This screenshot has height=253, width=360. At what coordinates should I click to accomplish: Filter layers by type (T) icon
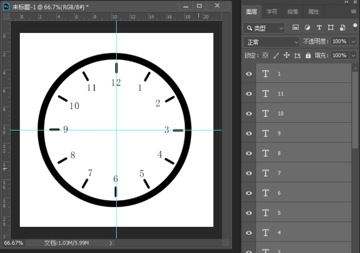click(x=319, y=28)
